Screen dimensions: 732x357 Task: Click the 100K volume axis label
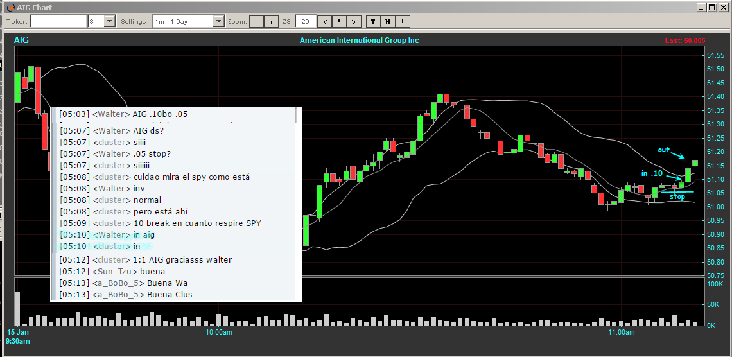pyautogui.click(x=716, y=284)
